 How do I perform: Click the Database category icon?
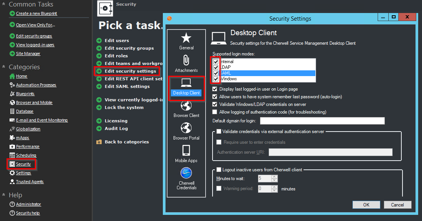pyautogui.click(x=12, y=111)
